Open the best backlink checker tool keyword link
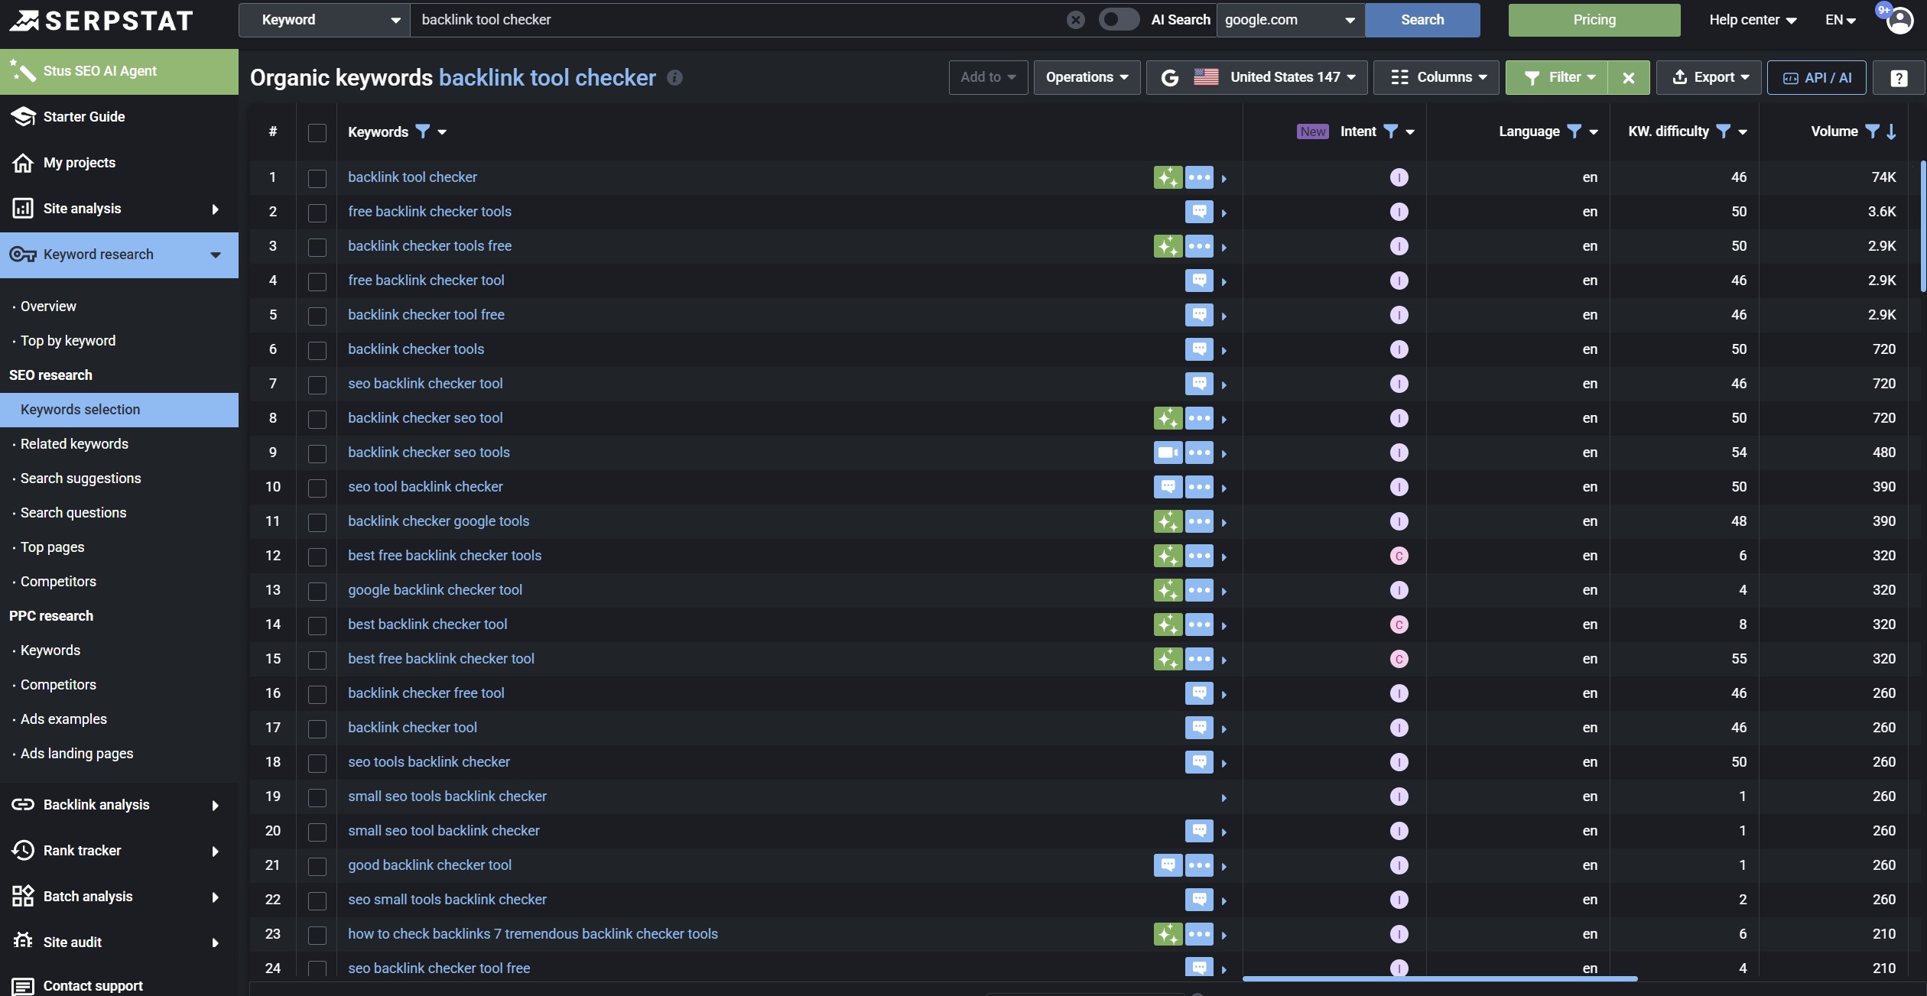Image resolution: width=1927 pixels, height=996 pixels. [x=427, y=625]
